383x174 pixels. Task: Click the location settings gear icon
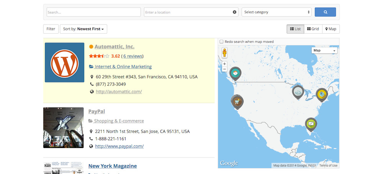coord(234,12)
